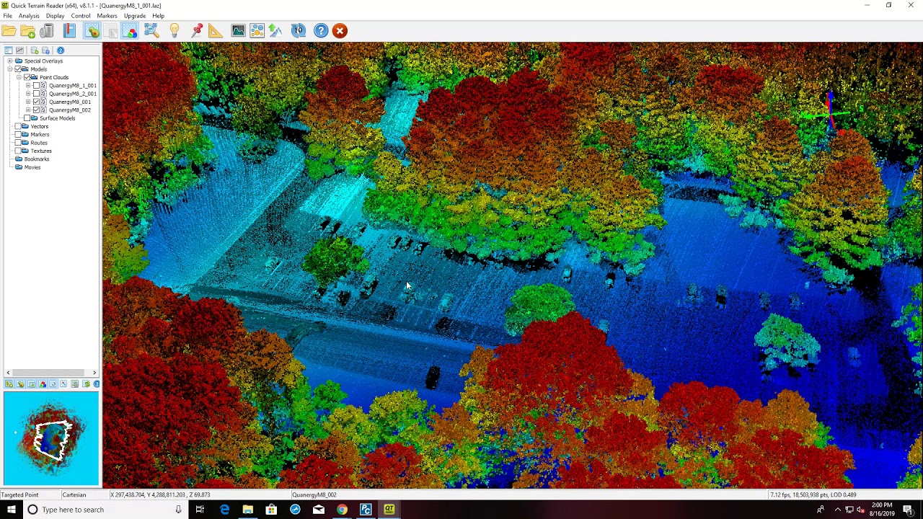Click the RGB circles icon above overview map
The image size is (923, 519).
click(43, 384)
